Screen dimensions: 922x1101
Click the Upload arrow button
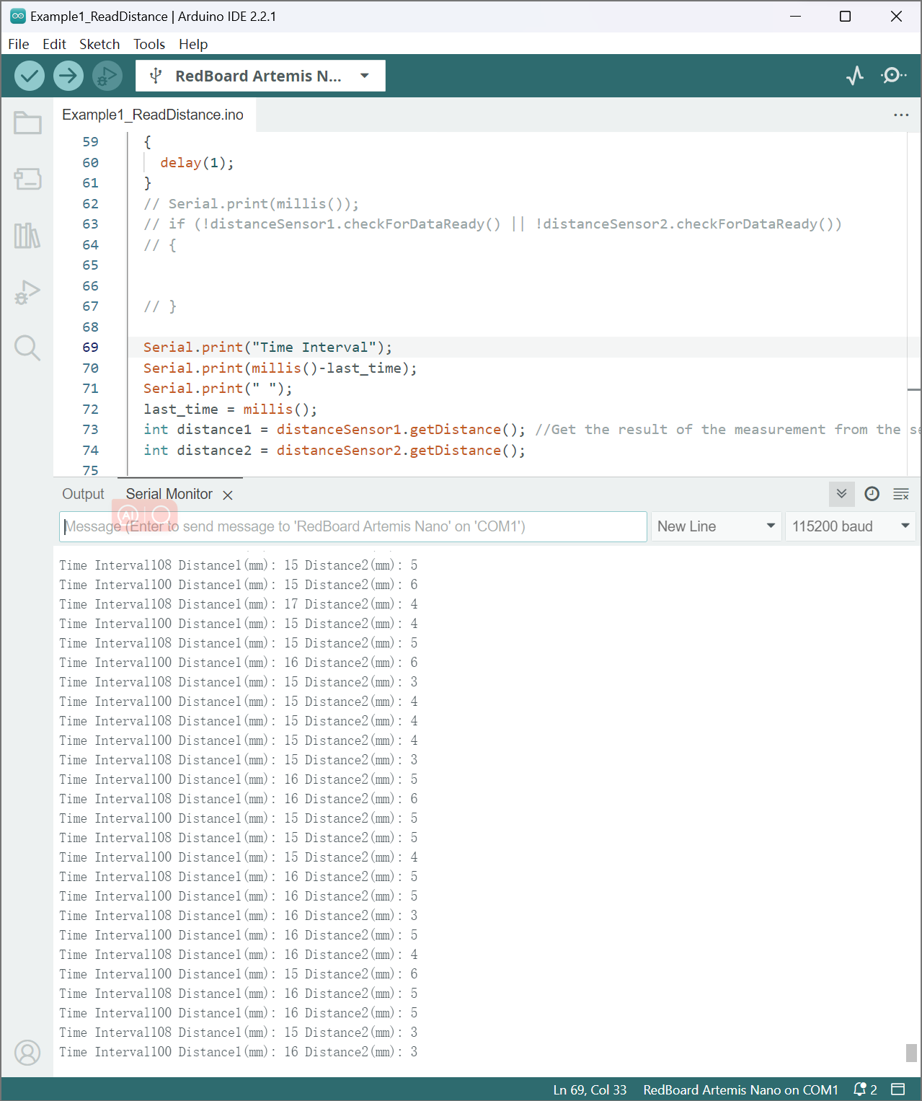coord(68,76)
